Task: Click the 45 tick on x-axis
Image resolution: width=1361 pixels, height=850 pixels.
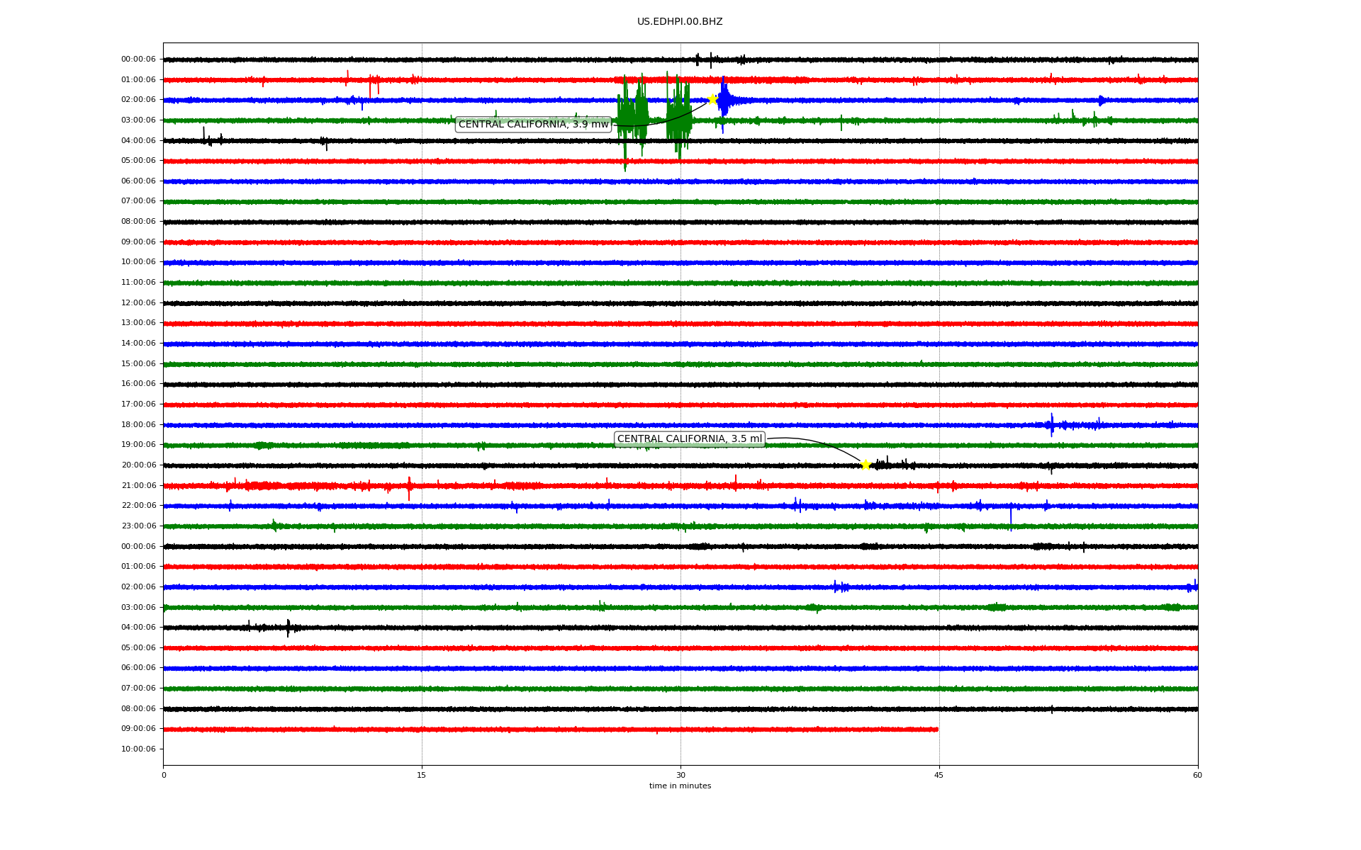Action: (939, 775)
